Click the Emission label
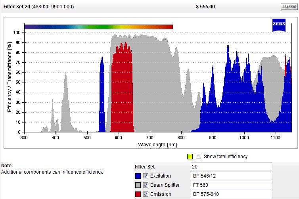 pyautogui.click(x=161, y=194)
